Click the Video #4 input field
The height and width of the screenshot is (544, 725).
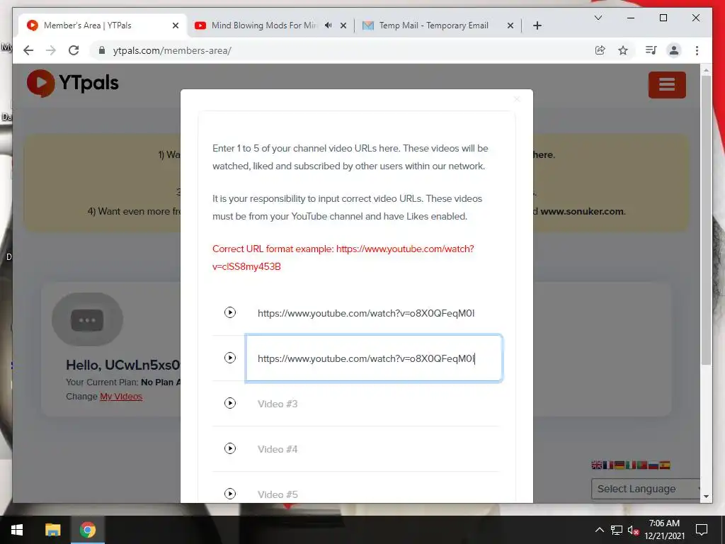click(x=374, y=448)
